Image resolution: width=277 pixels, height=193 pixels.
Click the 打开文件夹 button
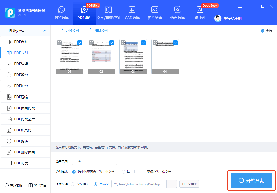(189, 184)
